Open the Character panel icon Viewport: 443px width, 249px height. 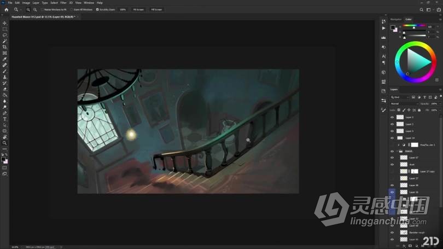pos(383,56)
